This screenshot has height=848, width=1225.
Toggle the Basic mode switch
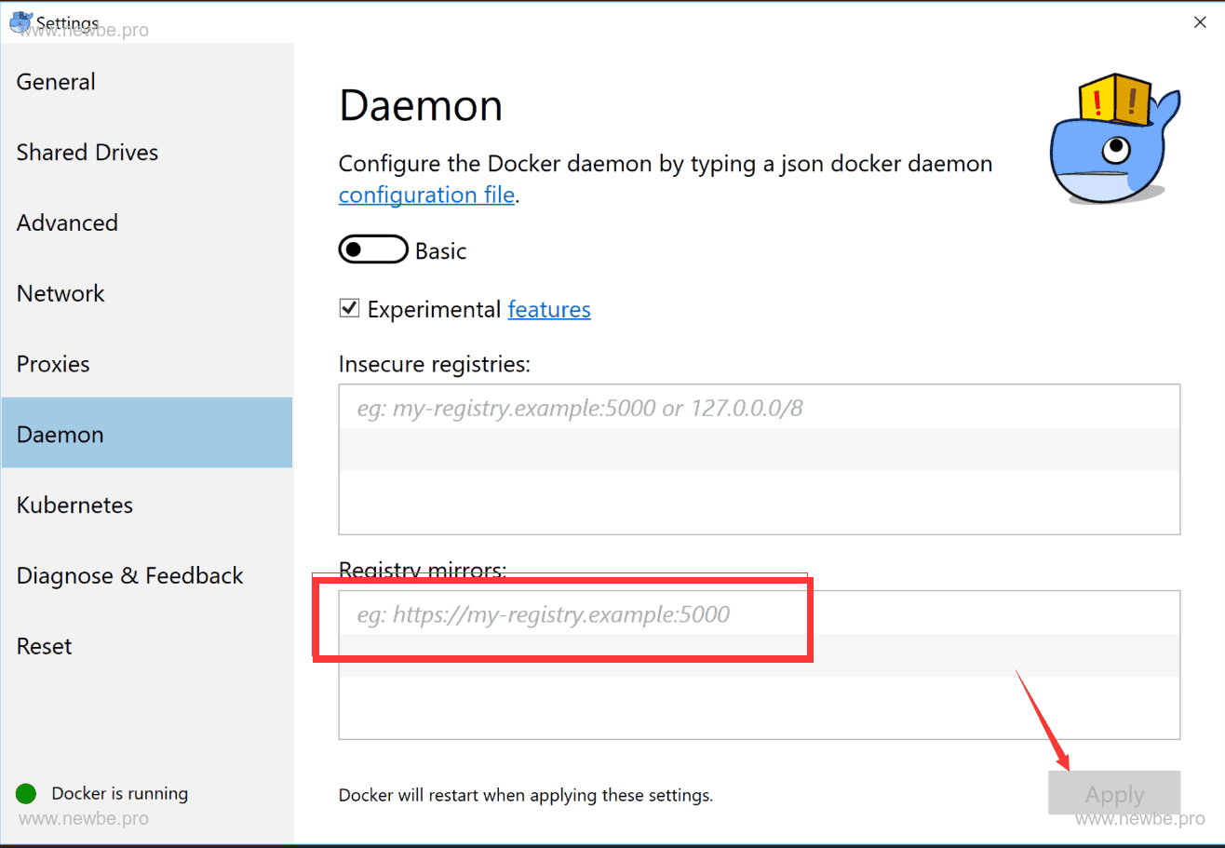click(x=373, y=250)
